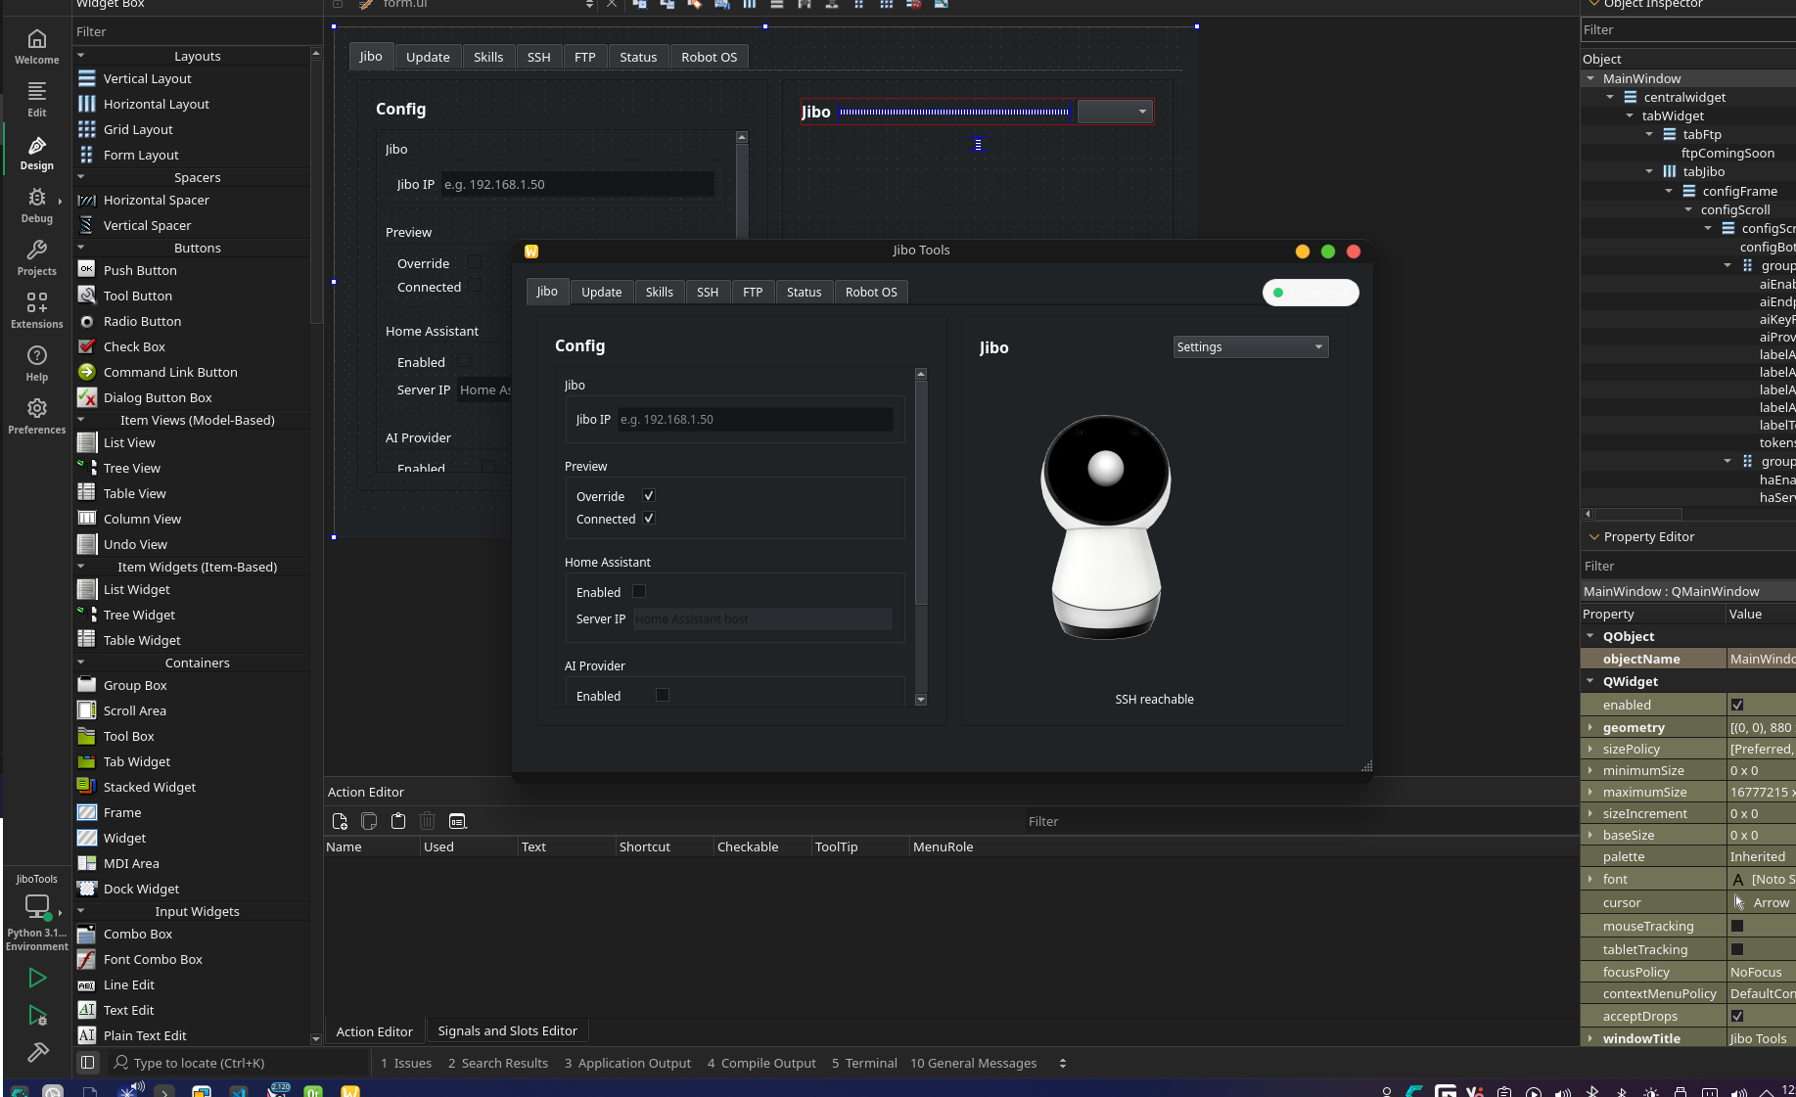Viewport: 1796px width, 1097px height.
Task: Open the Extensions mode
Action: click(x=36, y=310)
